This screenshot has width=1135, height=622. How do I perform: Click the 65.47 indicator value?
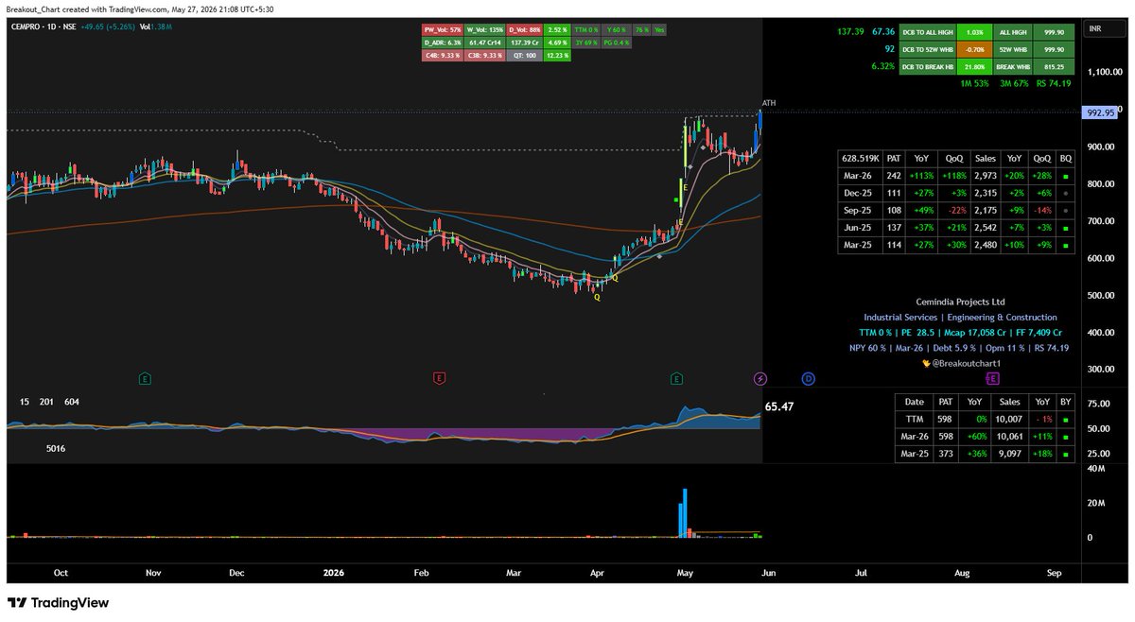(x=778, y=406)
